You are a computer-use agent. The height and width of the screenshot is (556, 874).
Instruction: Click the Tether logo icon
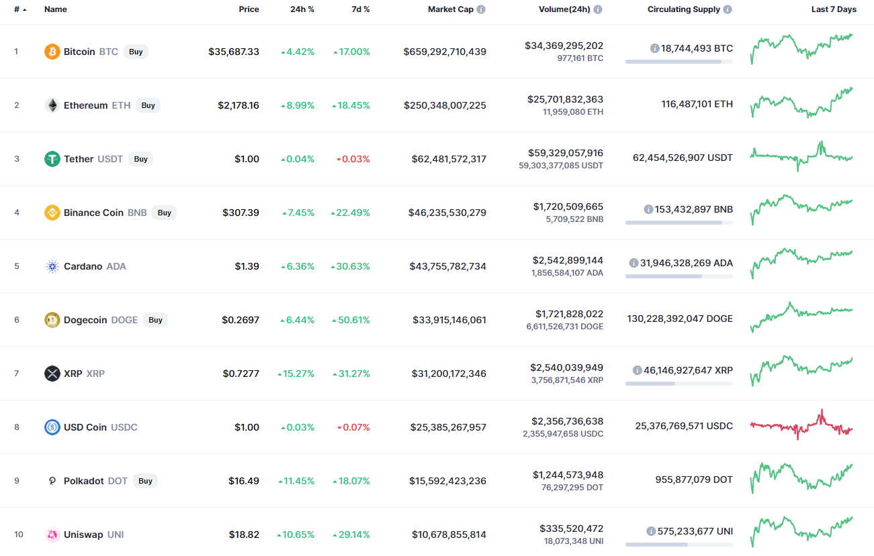52,159
